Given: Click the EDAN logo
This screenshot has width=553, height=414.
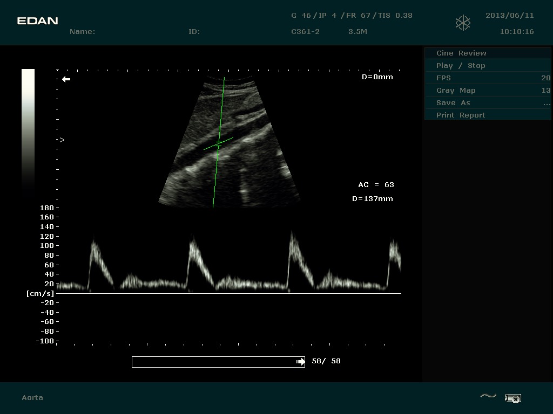Looking at the screenshot, I should tap(37, 21).
